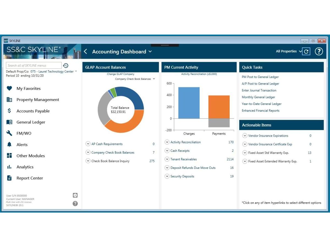The height and width of the screenshot is (247, 330).
Task: Click the Analytics bar chart icon
Action: coord(9,167)
